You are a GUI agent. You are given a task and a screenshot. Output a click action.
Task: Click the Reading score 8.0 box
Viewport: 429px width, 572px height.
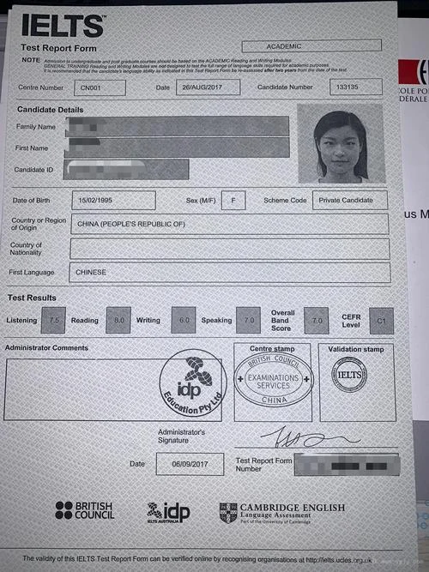click(118, 320)
